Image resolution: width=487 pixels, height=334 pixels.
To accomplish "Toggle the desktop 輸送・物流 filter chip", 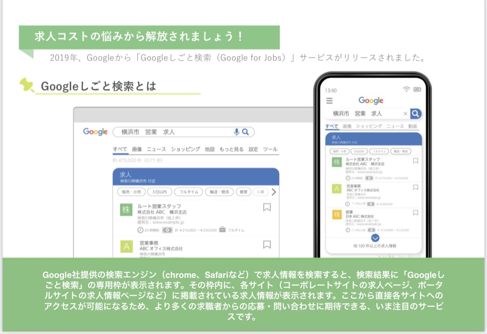I will (219, 192).
